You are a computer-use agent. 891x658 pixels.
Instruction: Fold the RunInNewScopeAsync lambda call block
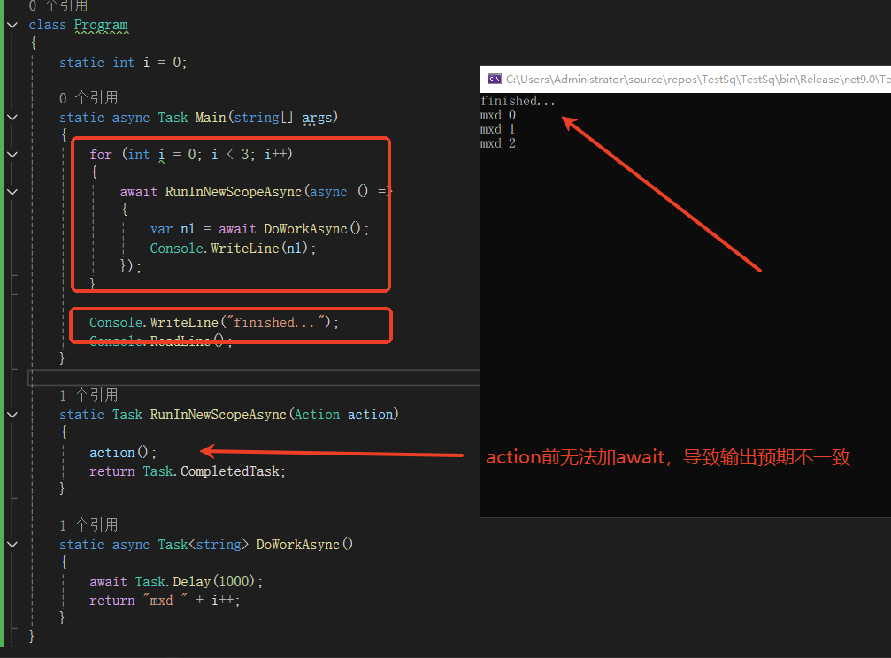point(12,191)
